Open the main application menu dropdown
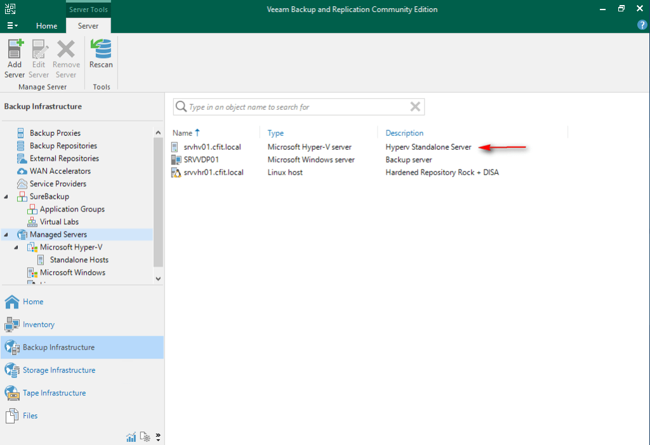The width and height of the screenshot is (650, 445). (x=12, y=25)
